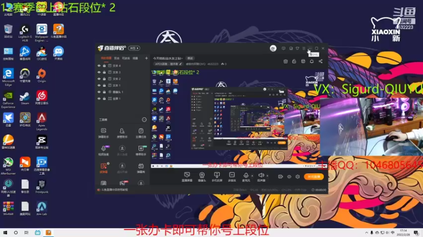This screenshot has width=423, height=237.
Task: Open the user avatar in title bar
Action: pos(273,48)
